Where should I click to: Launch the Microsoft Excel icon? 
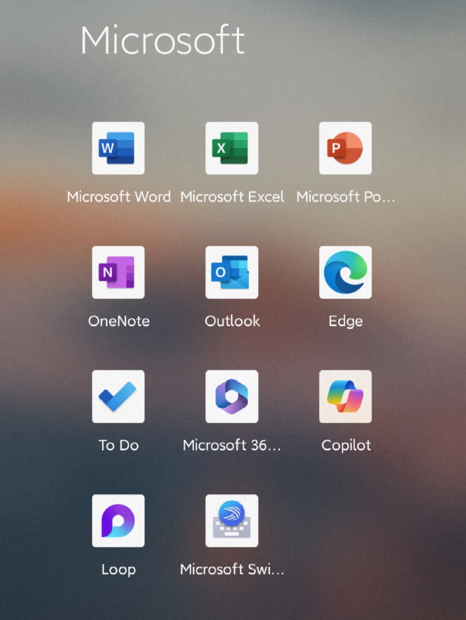pyautogui.click(x=232, y=148)
